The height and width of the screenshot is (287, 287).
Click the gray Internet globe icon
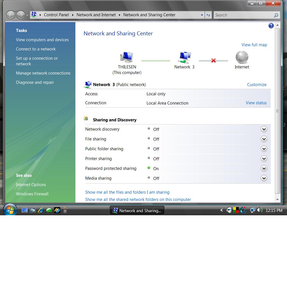242,57
